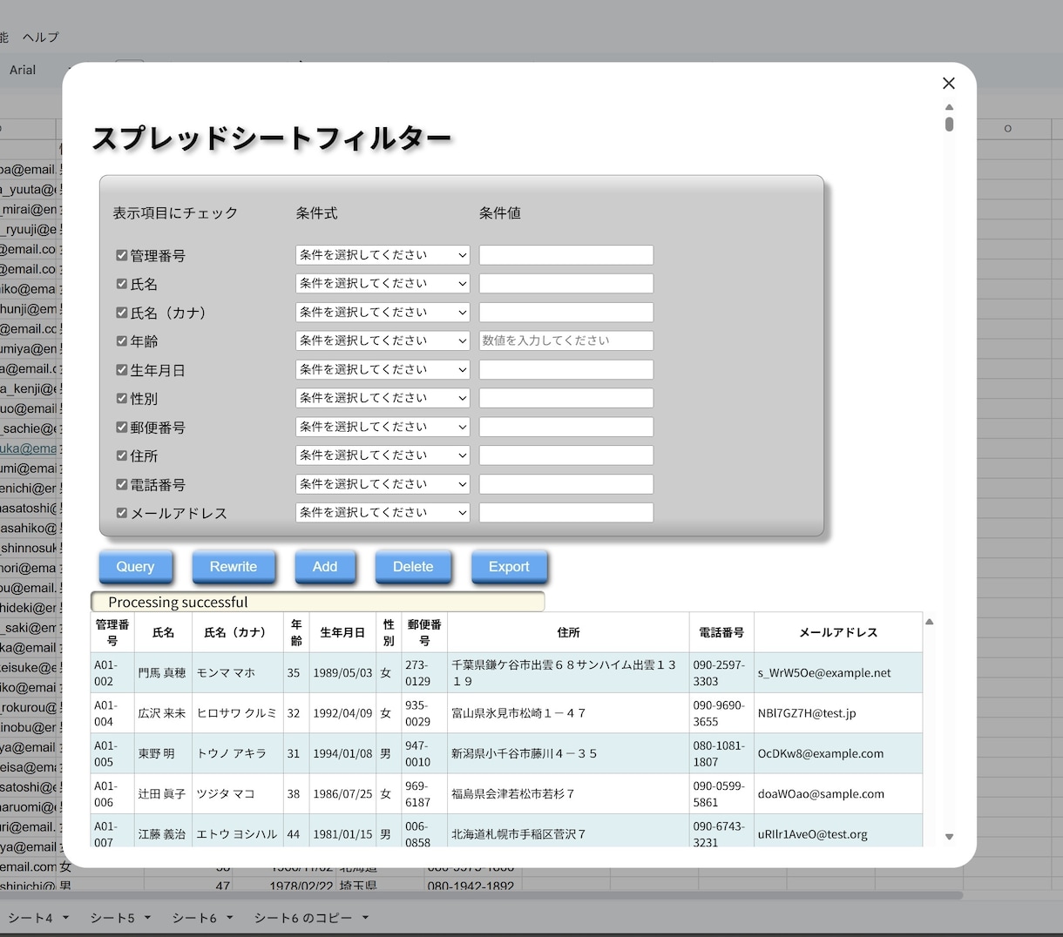Toggle the 生年月日 checkbox
1063x937 pixels.
pyautogui.click(x=122, y=370)
